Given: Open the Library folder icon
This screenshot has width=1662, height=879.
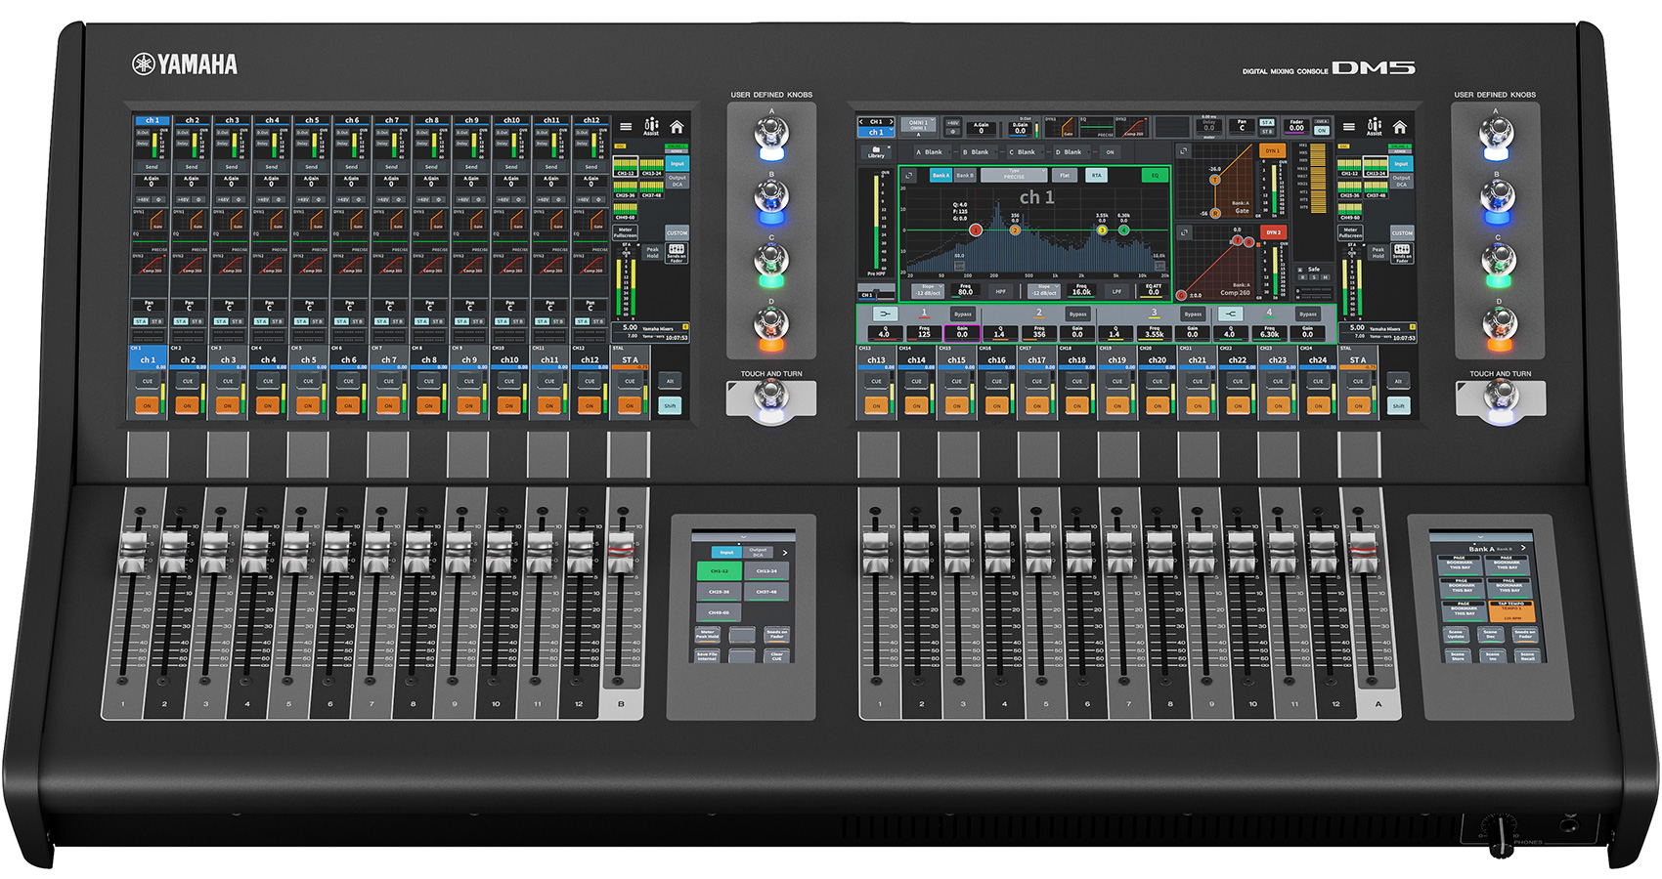Looking at the screenshot, I should 876,151.
